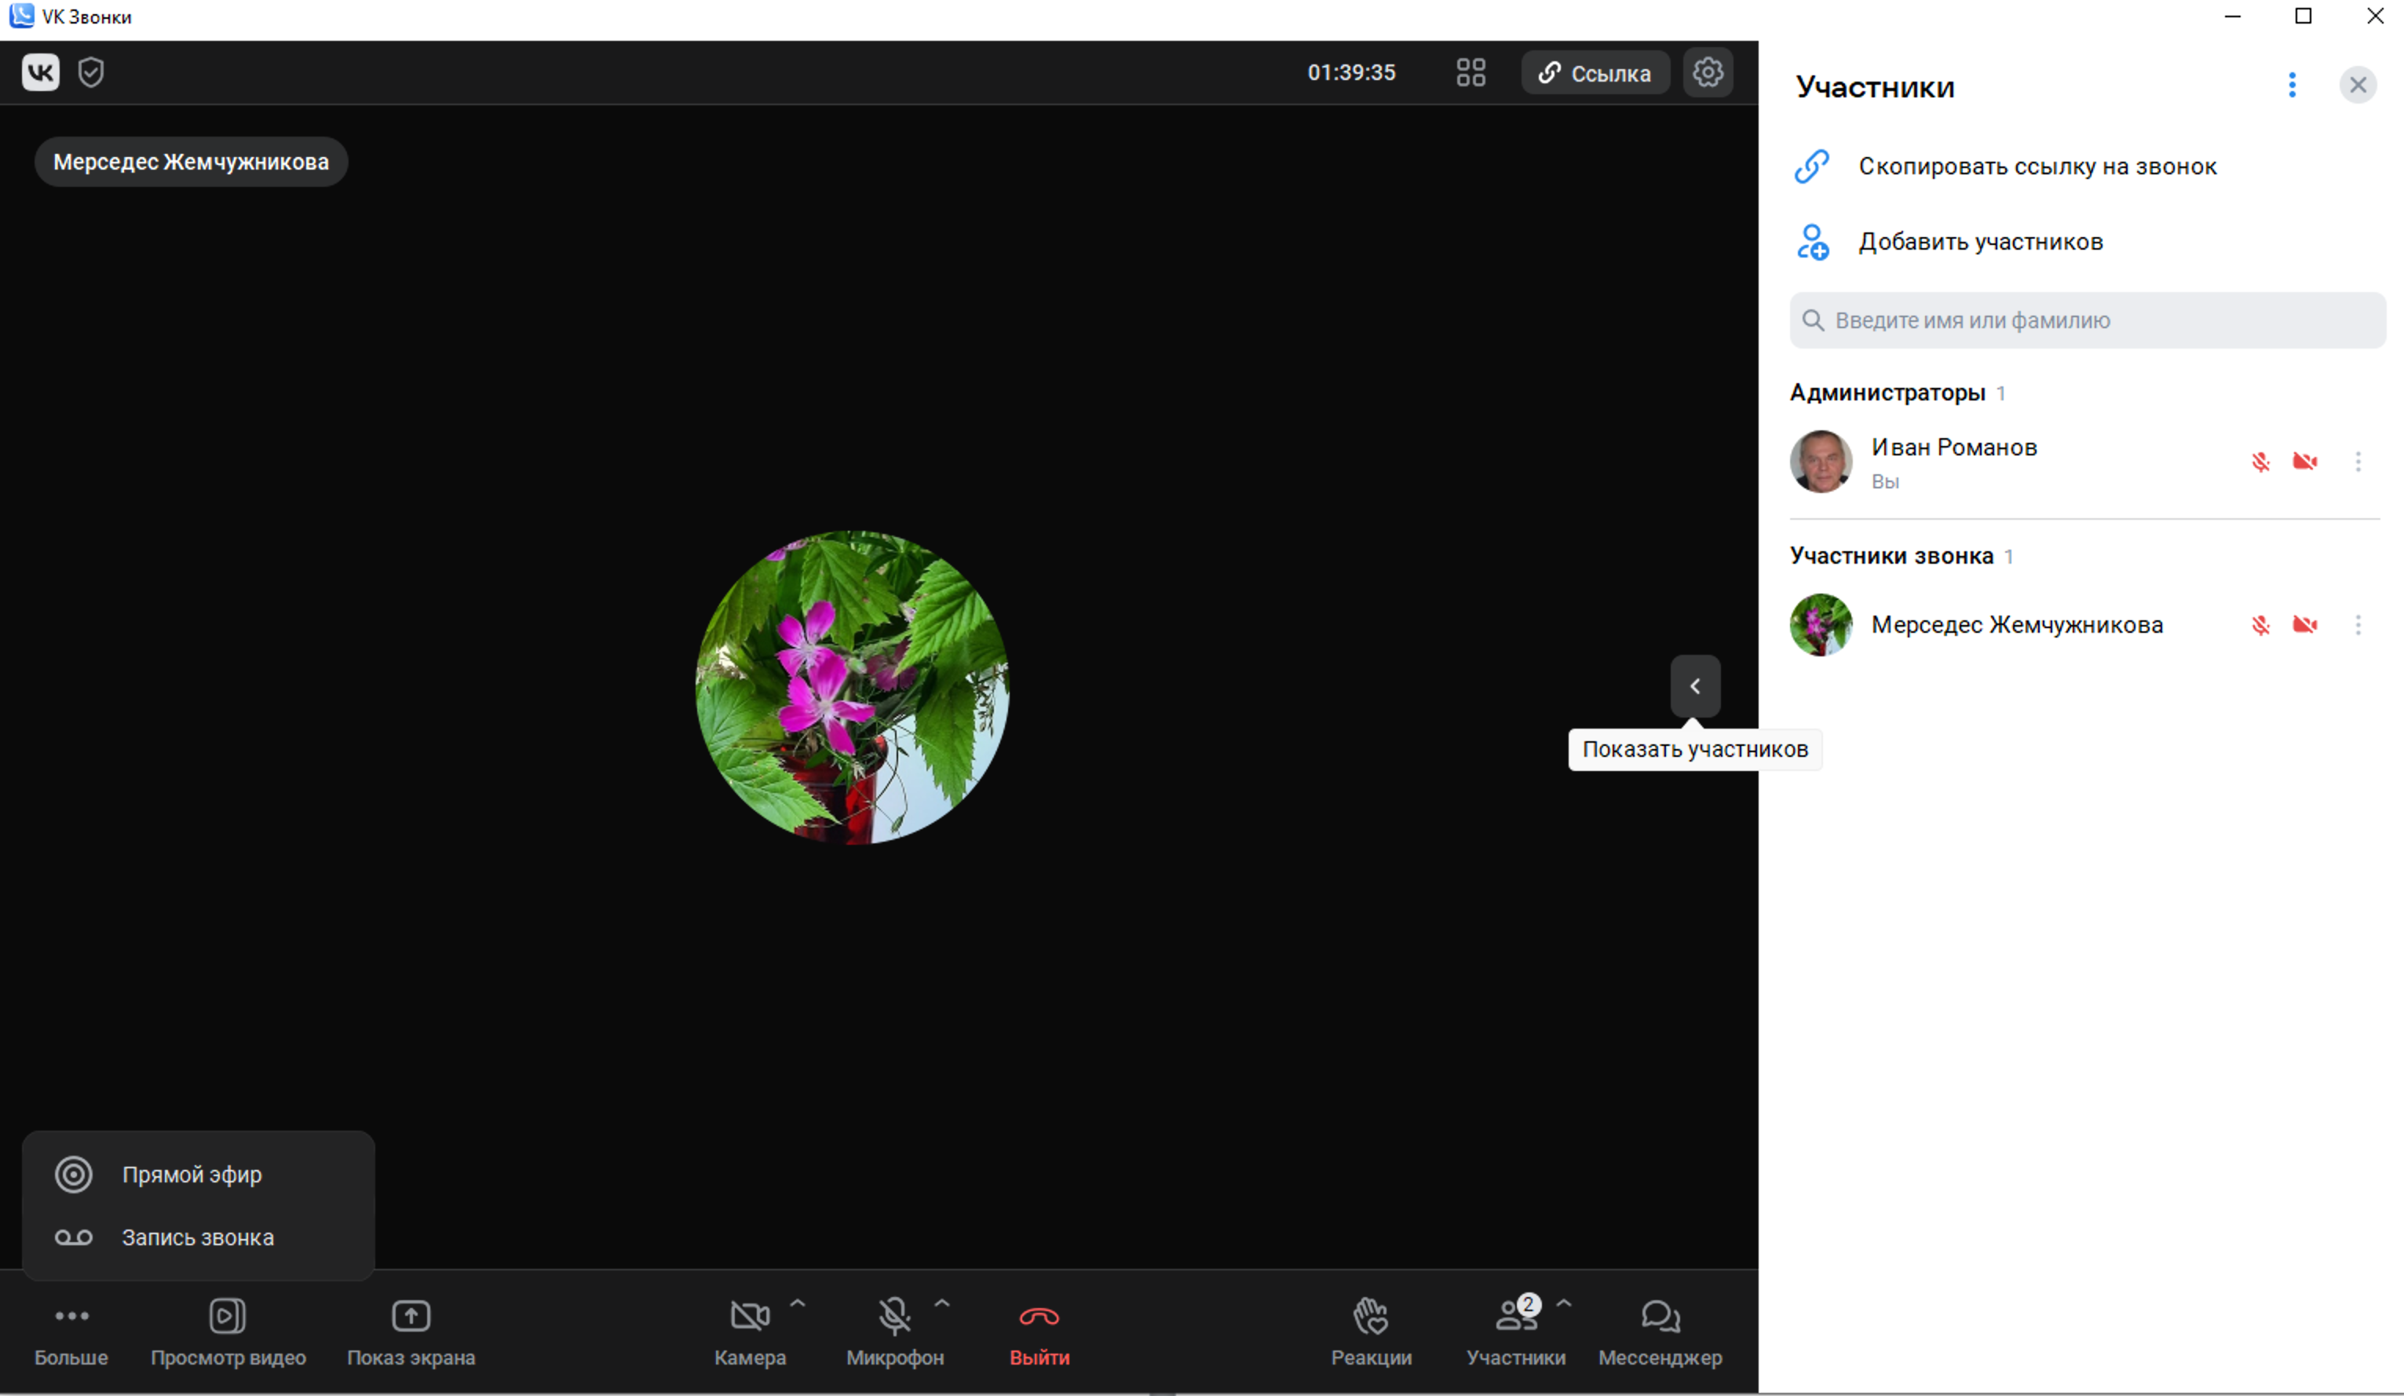The height and width of the screenshot is (1396, 2404).
Task: Click the large flower avatar in call
Action: (x=852, y=687)
